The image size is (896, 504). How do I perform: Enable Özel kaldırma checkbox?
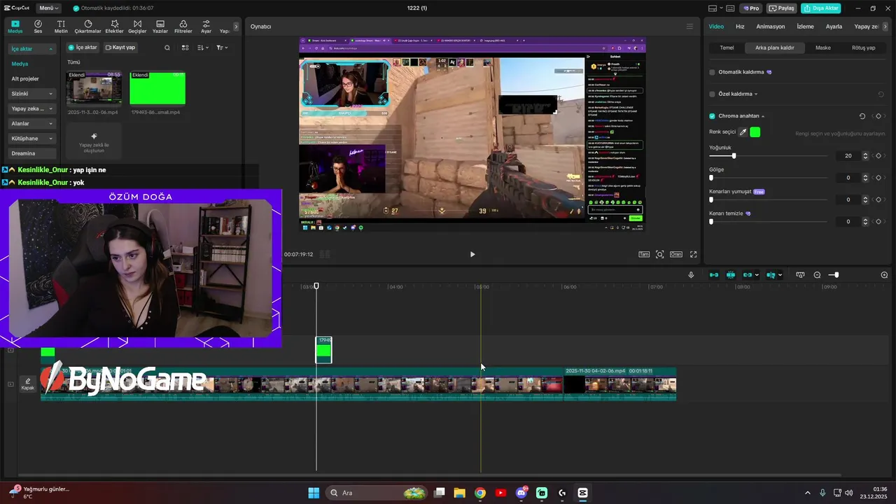[713, 94]
